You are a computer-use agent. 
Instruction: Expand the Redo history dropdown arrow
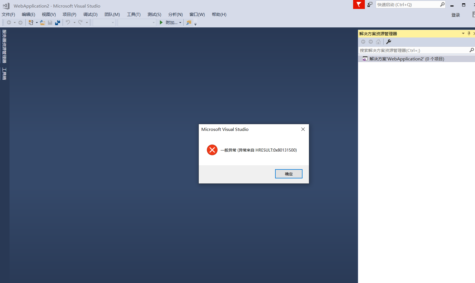coord(87,23)
